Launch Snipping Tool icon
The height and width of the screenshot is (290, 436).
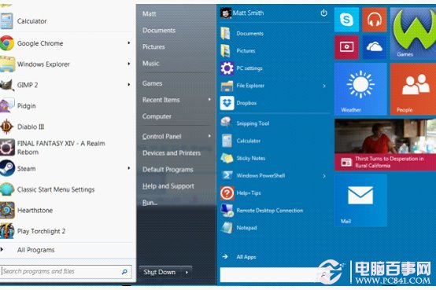click(x=227, y=123)
